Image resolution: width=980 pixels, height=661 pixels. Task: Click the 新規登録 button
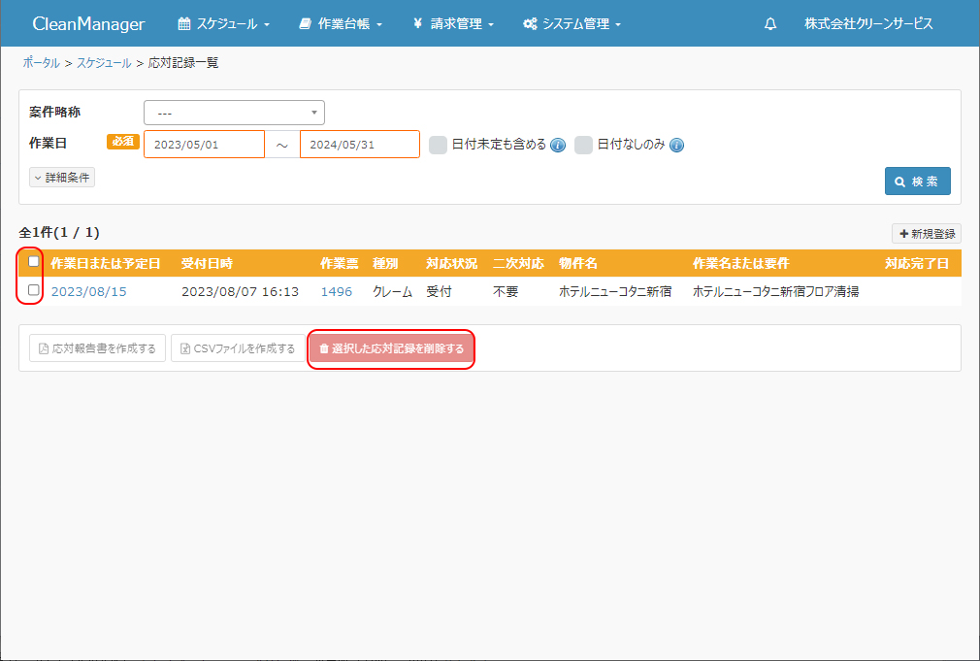[927, 234]
